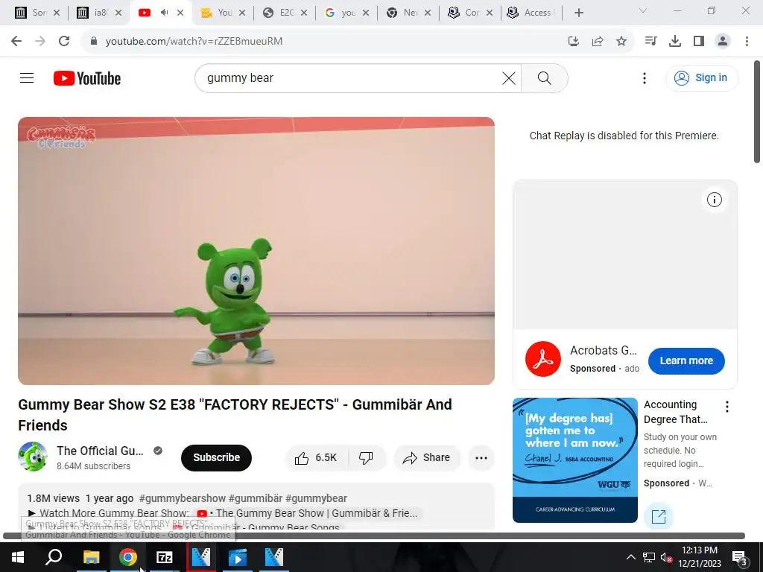The width and height of the screenshot is (763, 572).
Task: Go to the YouTube home logo
Action: (87, 78)
